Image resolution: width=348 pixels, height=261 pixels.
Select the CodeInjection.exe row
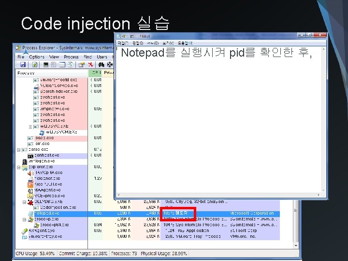147,208
